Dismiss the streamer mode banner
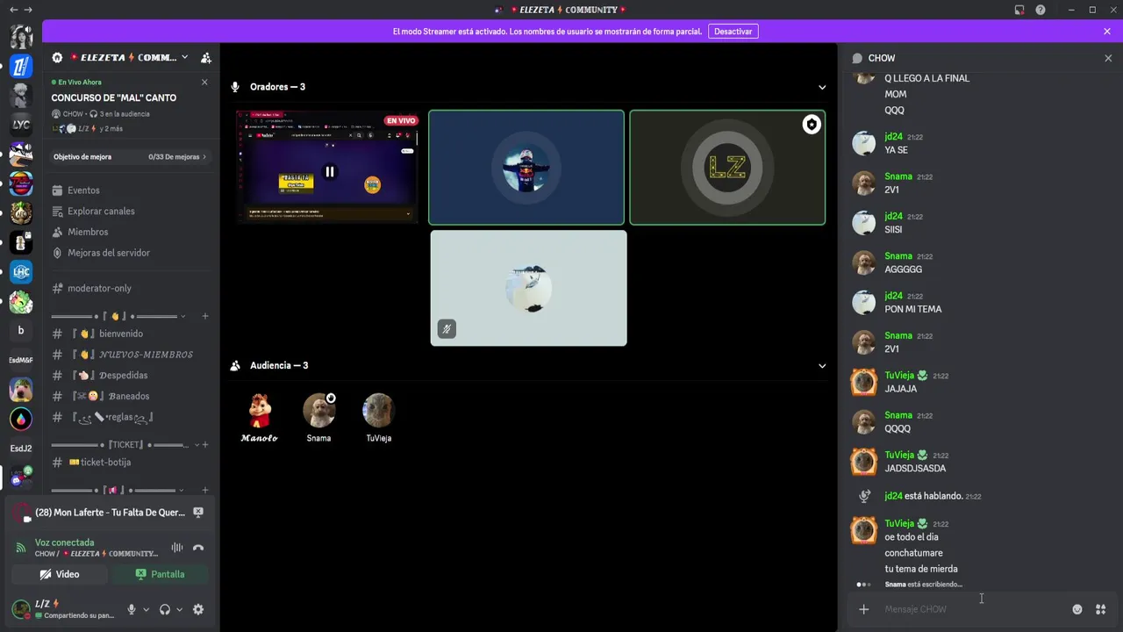Viewport: 1123px width, 632px height. coord(1107,31)
